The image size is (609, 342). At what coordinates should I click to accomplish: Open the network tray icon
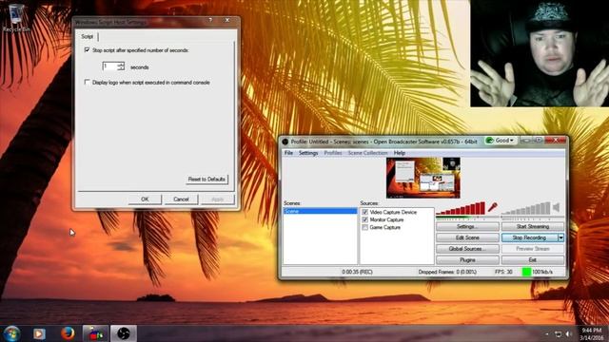click(559, 333)
